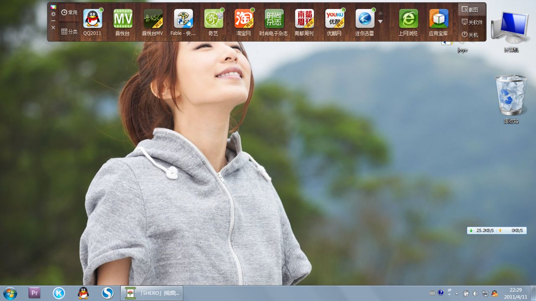Switch to the 分类 category tab
The width and height of the screenshot is (536, 301).
[70, 32]
